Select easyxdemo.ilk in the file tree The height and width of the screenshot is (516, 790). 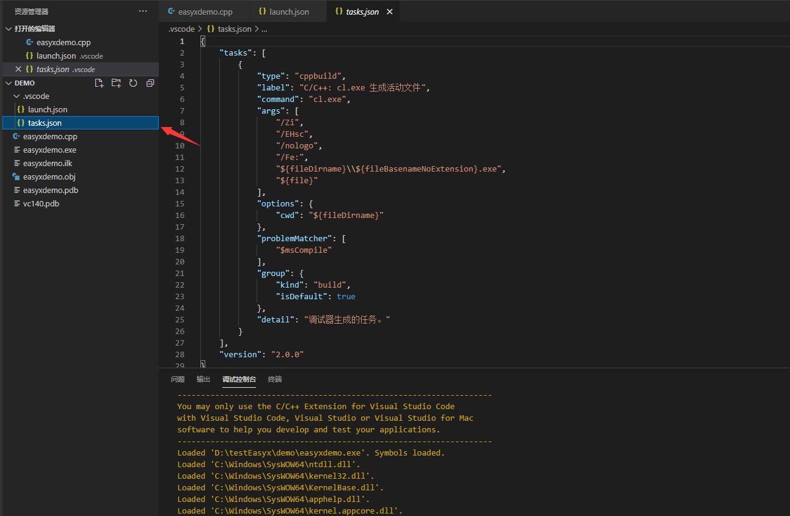pyautogui.click(x=79, y=163)
